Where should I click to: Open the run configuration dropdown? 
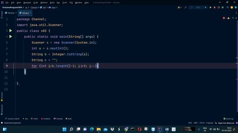(198, 7)
